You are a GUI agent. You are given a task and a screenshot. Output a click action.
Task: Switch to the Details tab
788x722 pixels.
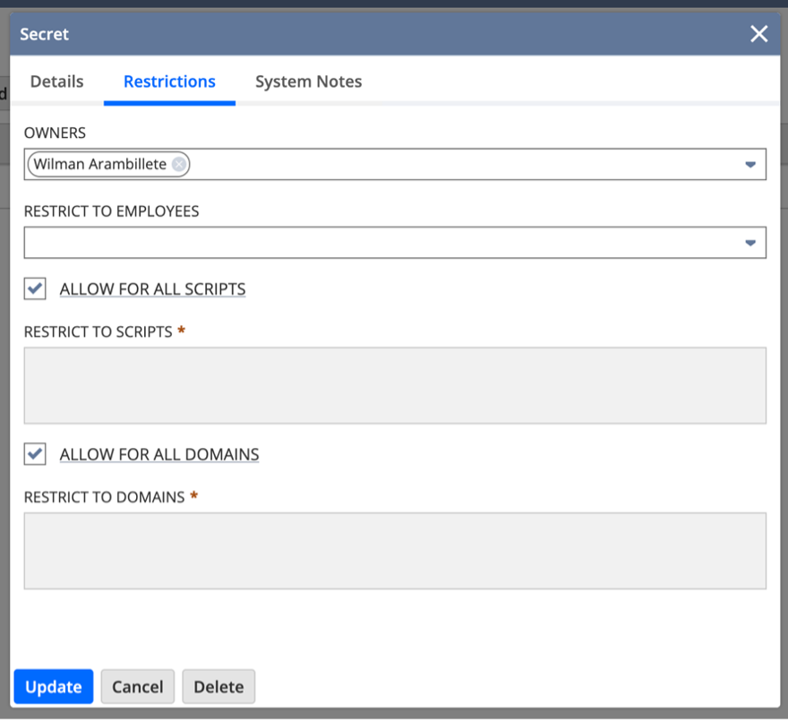56,82
